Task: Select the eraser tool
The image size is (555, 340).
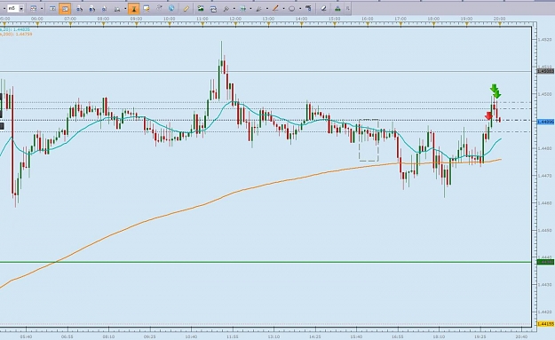Action: pos(323,9)
